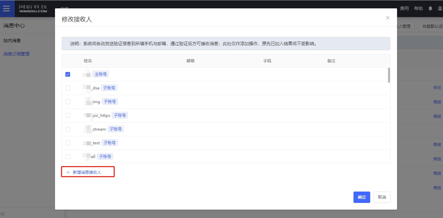Close the 修改接收人 dialog with X
This screenshot has height=218, width=443.
pyautogui.click(x=388, y=18)
